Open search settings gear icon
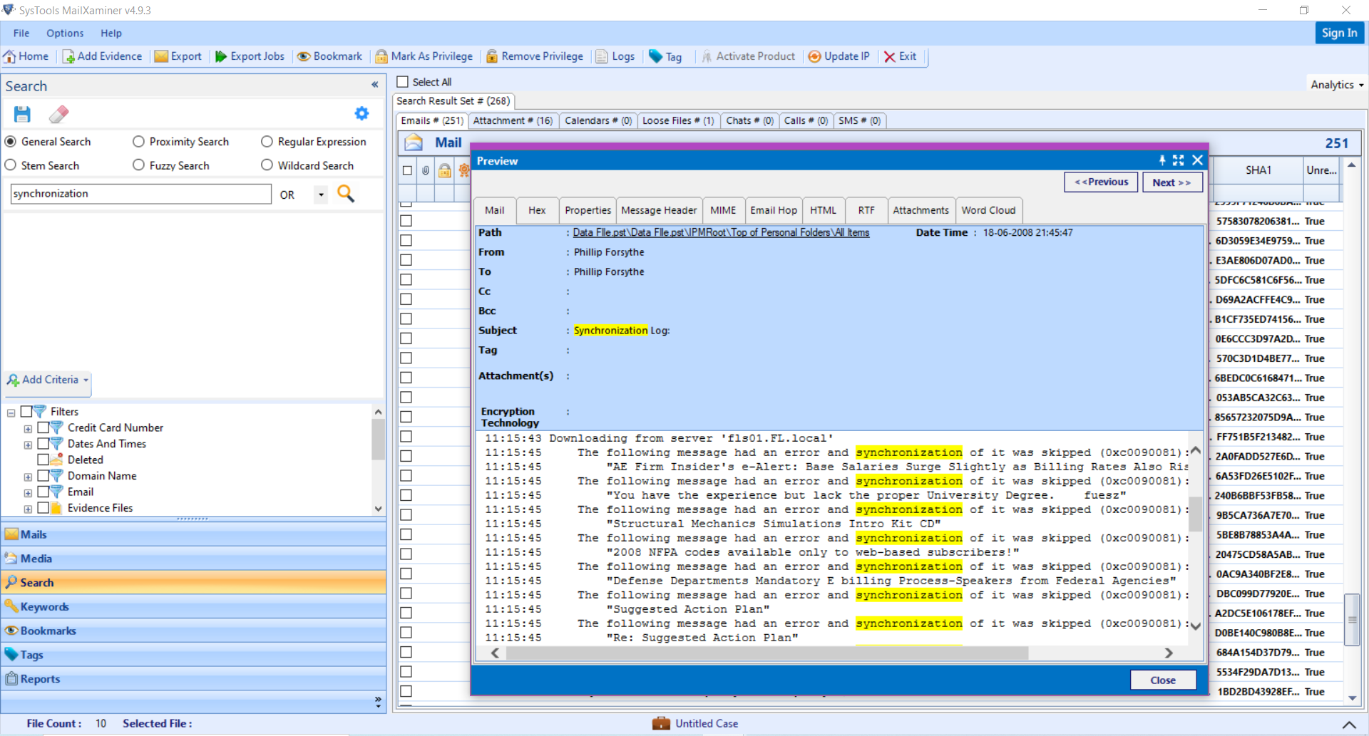Viewport: 1369px width, 736px height. [x=362, y=113]
